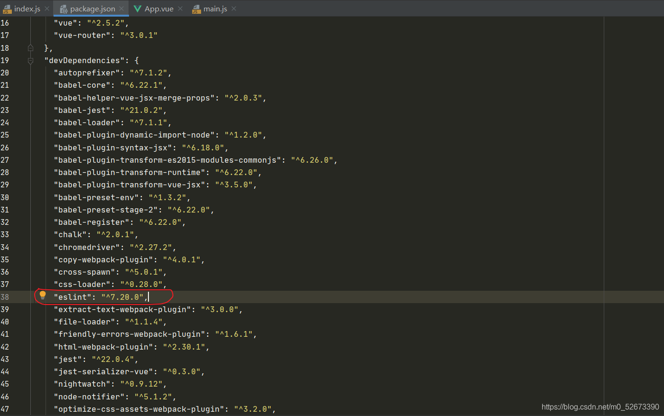Image resolution: width=664 pixels, height=416 pixels.
Task: Click "babel-helper-vue-jsx-merge-props" key
Action: 134,98
